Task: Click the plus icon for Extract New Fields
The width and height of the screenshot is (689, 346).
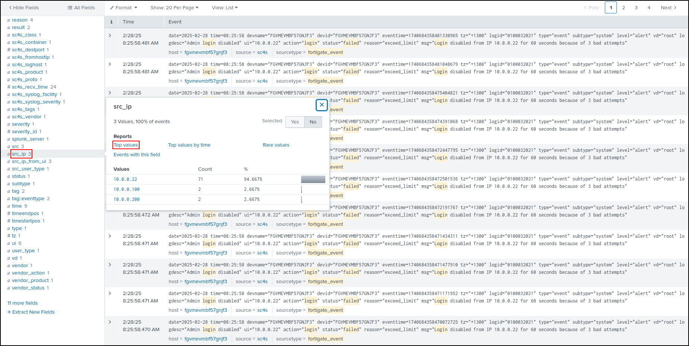Action: (x=9, y=312)
